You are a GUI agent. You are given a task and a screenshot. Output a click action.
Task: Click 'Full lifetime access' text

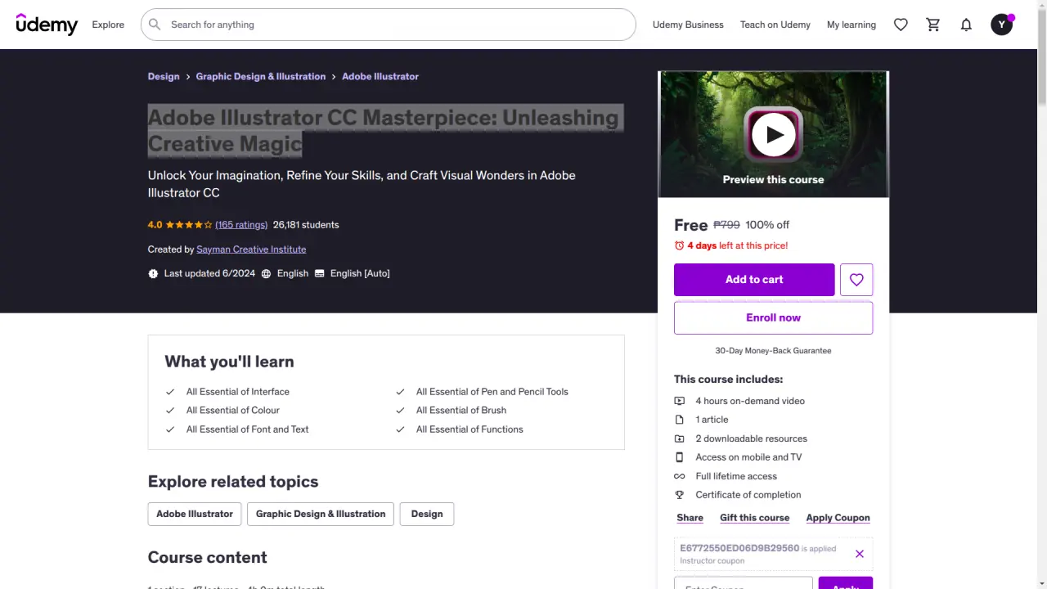736,476
